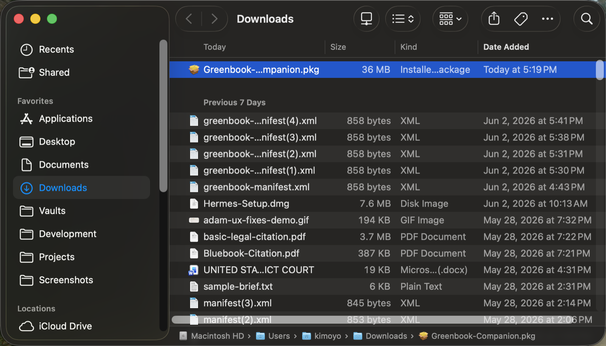Open the Vaults folder in sidebar
This screenshot has height=346, width=606.
(81, 211)
